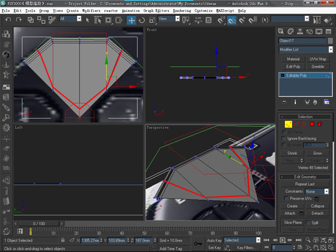
Task: Open the Motion command panel tab
Action: point(310,32)
